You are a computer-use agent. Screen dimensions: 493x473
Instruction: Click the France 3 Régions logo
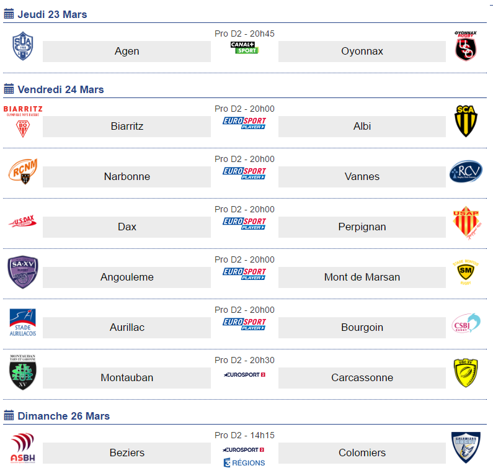pos(244,463)
